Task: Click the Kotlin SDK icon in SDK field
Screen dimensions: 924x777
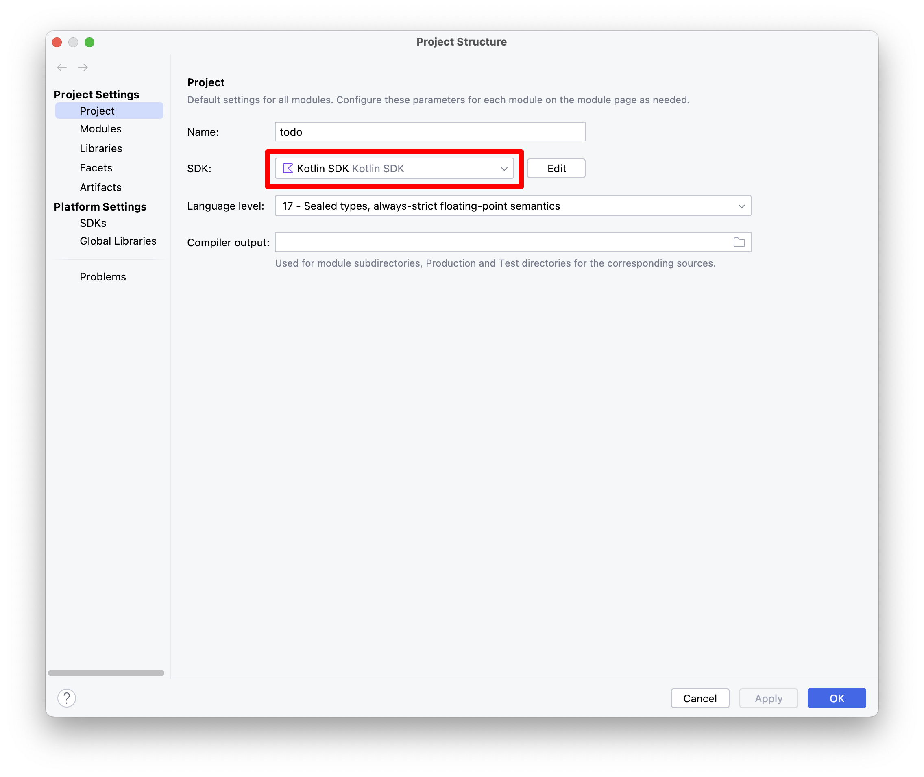Action: coord(288,168)
